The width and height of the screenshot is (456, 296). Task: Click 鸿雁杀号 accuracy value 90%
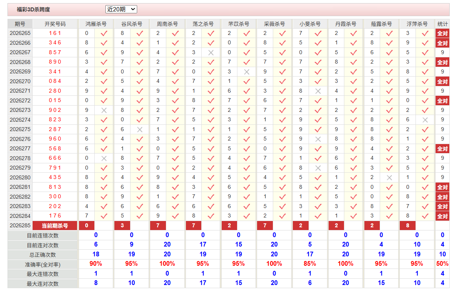click(96, 264)
